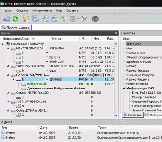Image resolution: width=162 pixels, height=142 pixels.
Task: Click the open drive files folder icon
Action: [26, 19]
